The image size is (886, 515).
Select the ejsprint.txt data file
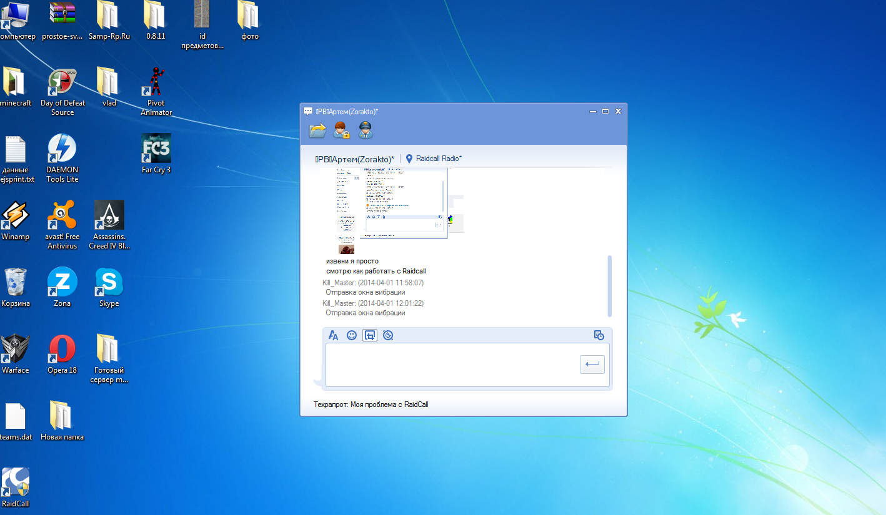point(17,158)
